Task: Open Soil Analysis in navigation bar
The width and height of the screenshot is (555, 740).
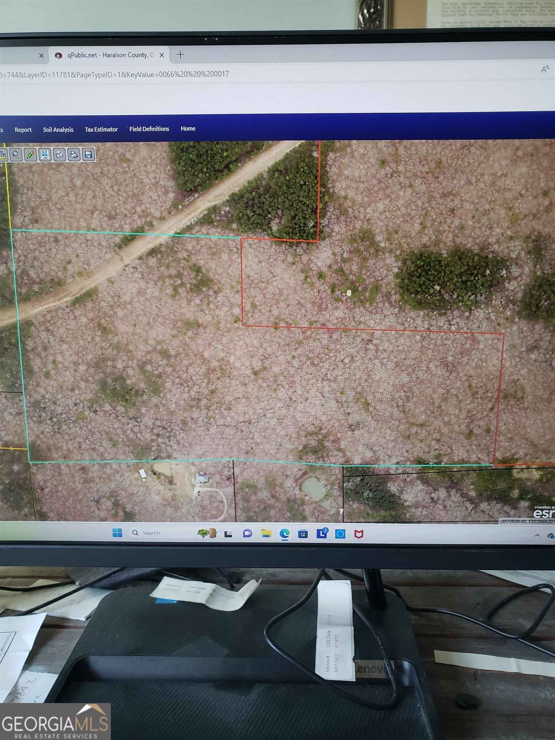Action: [58, 129]
